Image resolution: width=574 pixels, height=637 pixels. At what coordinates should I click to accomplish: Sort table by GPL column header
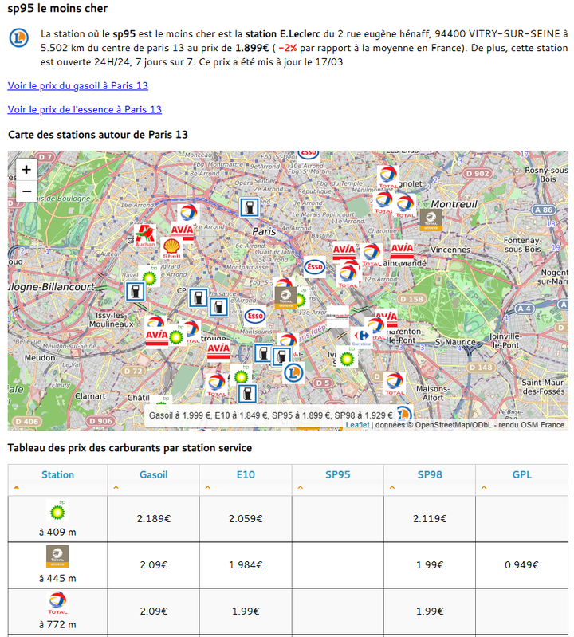pyautogui.click(x=521, y=474)
